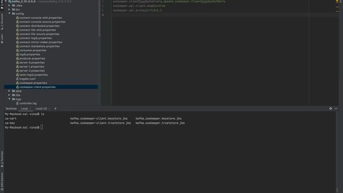Collapse the config folder arrow

pos(9,13)
